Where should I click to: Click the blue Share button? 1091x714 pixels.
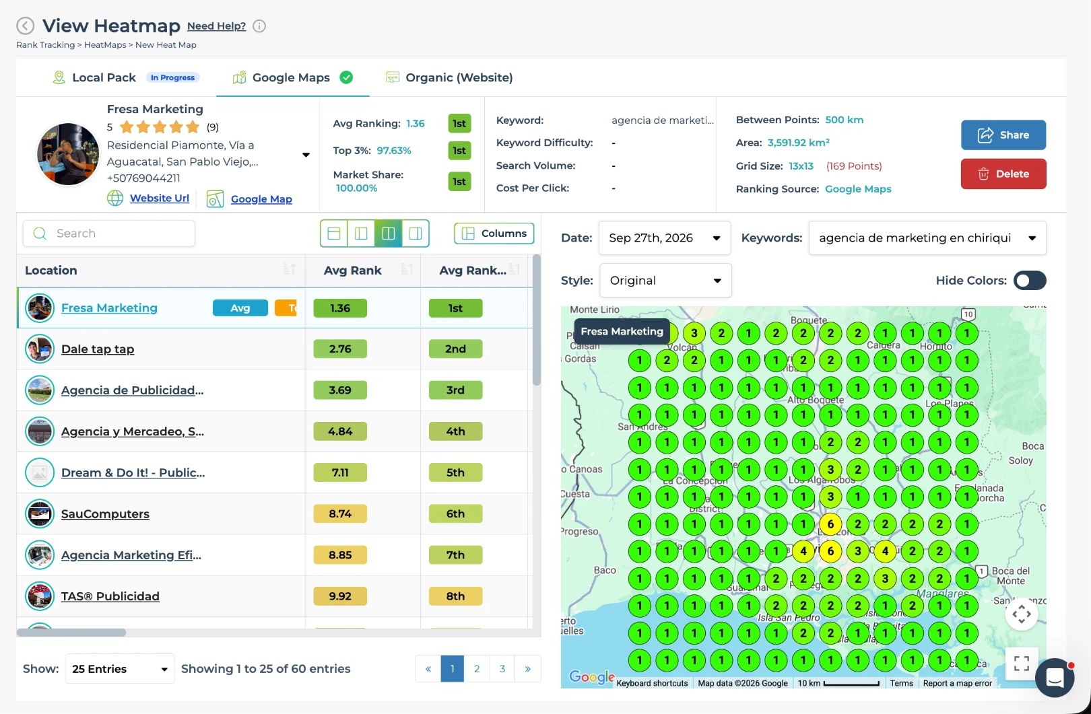pyautogui.click(x=1003, y=135)
